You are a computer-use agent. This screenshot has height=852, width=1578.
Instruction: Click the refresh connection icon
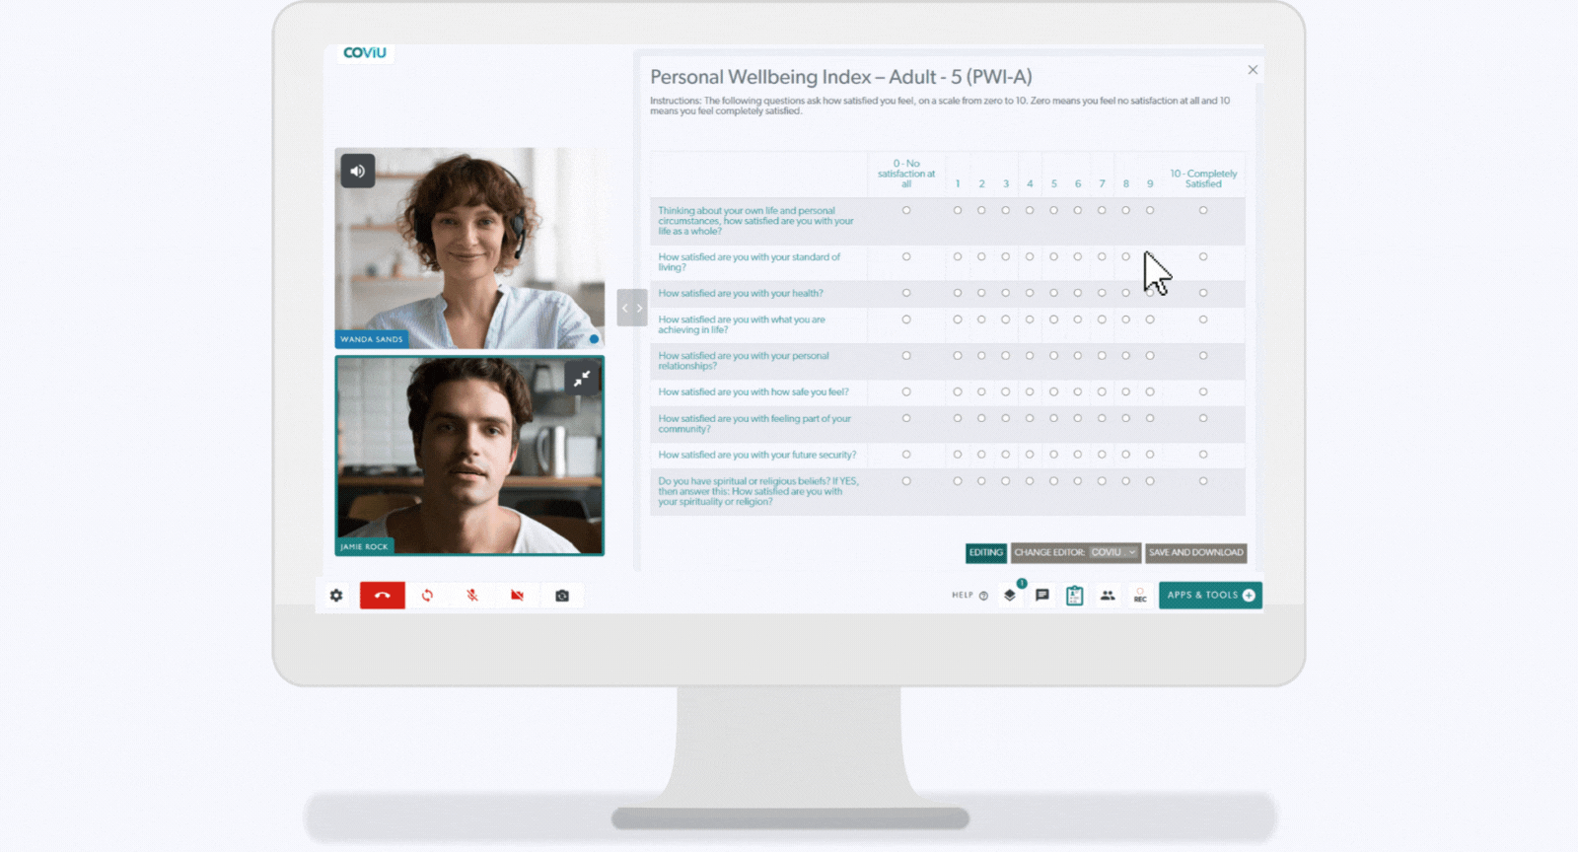427,596
